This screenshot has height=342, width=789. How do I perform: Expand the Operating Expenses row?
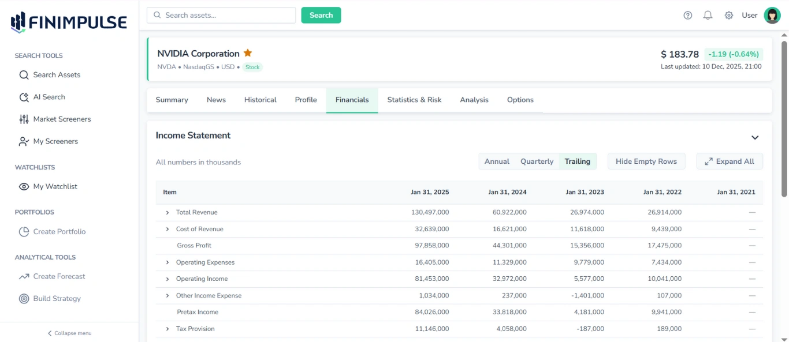pos(168,262)
